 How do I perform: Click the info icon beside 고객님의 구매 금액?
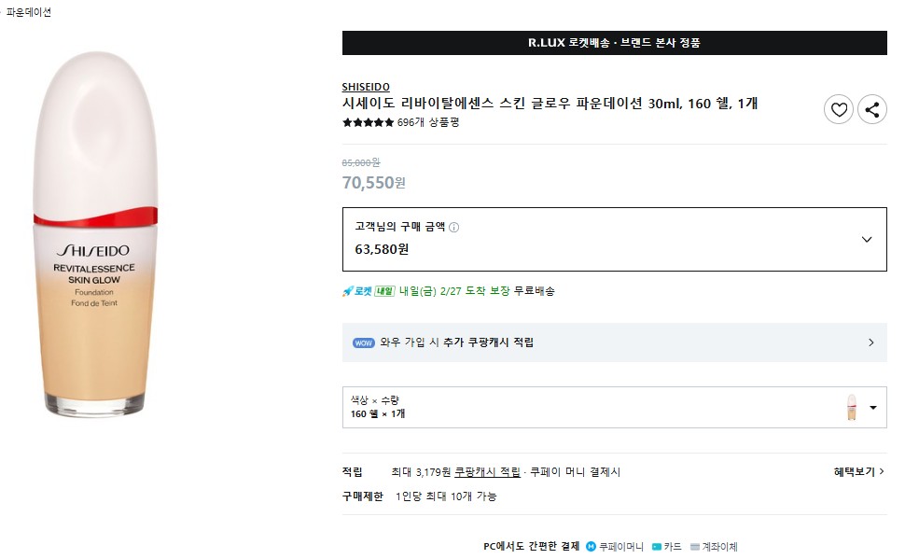pyautogui.click(x=454, y=227)
